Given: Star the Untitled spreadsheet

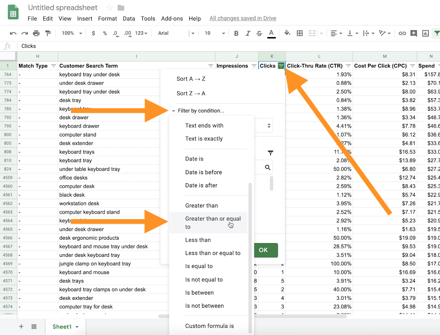Looking at the screenshot, I should 110,8.
